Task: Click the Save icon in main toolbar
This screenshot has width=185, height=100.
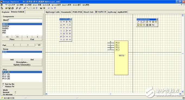Action: [9, 8]
